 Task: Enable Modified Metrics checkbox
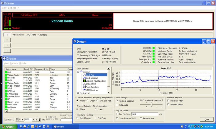point(168,105)
